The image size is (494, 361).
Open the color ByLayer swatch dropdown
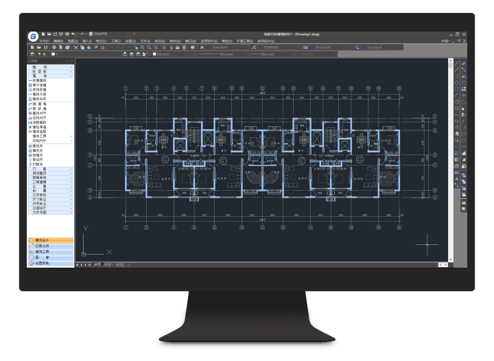(x=172, y=54)
